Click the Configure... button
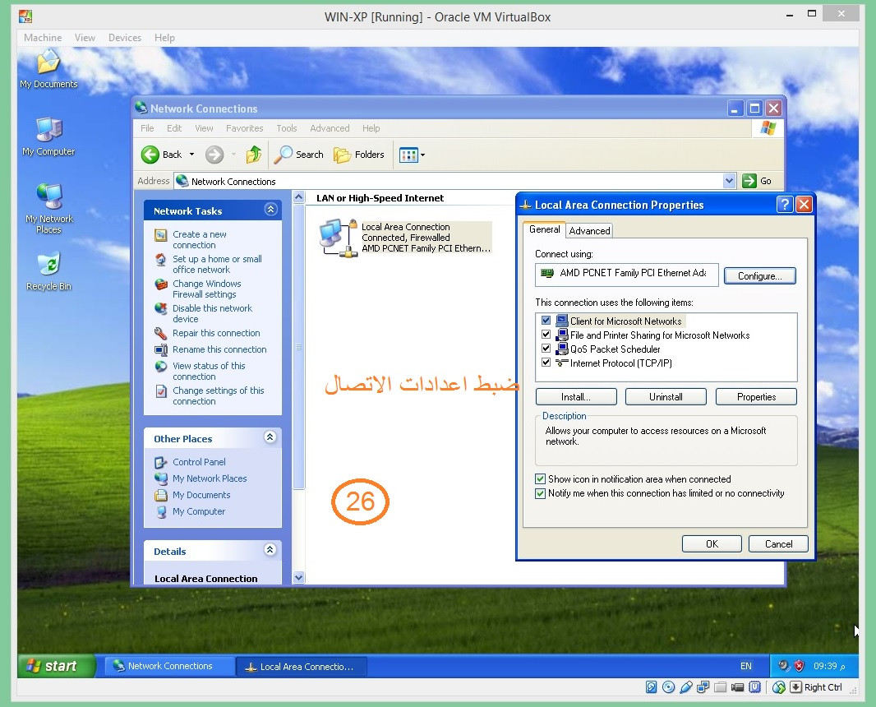Viewport: 876px width, 707px height. pyautogui.click(x=759, y=276)
